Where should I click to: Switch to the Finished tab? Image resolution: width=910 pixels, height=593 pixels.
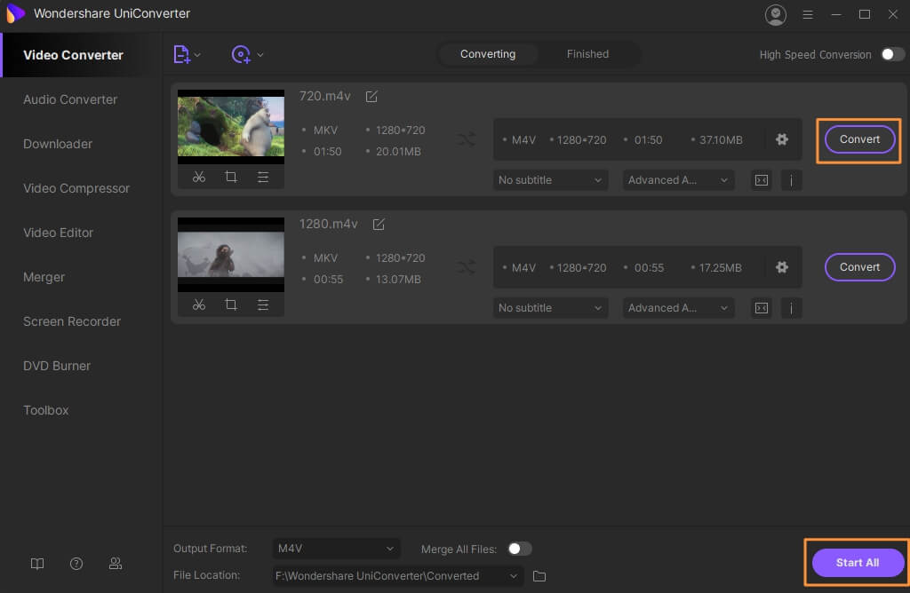click(x=587, y=54)
